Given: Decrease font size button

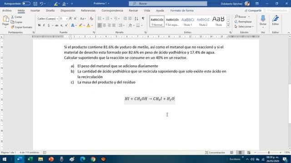Looking at the screenshot, I should tap(75, 19).
